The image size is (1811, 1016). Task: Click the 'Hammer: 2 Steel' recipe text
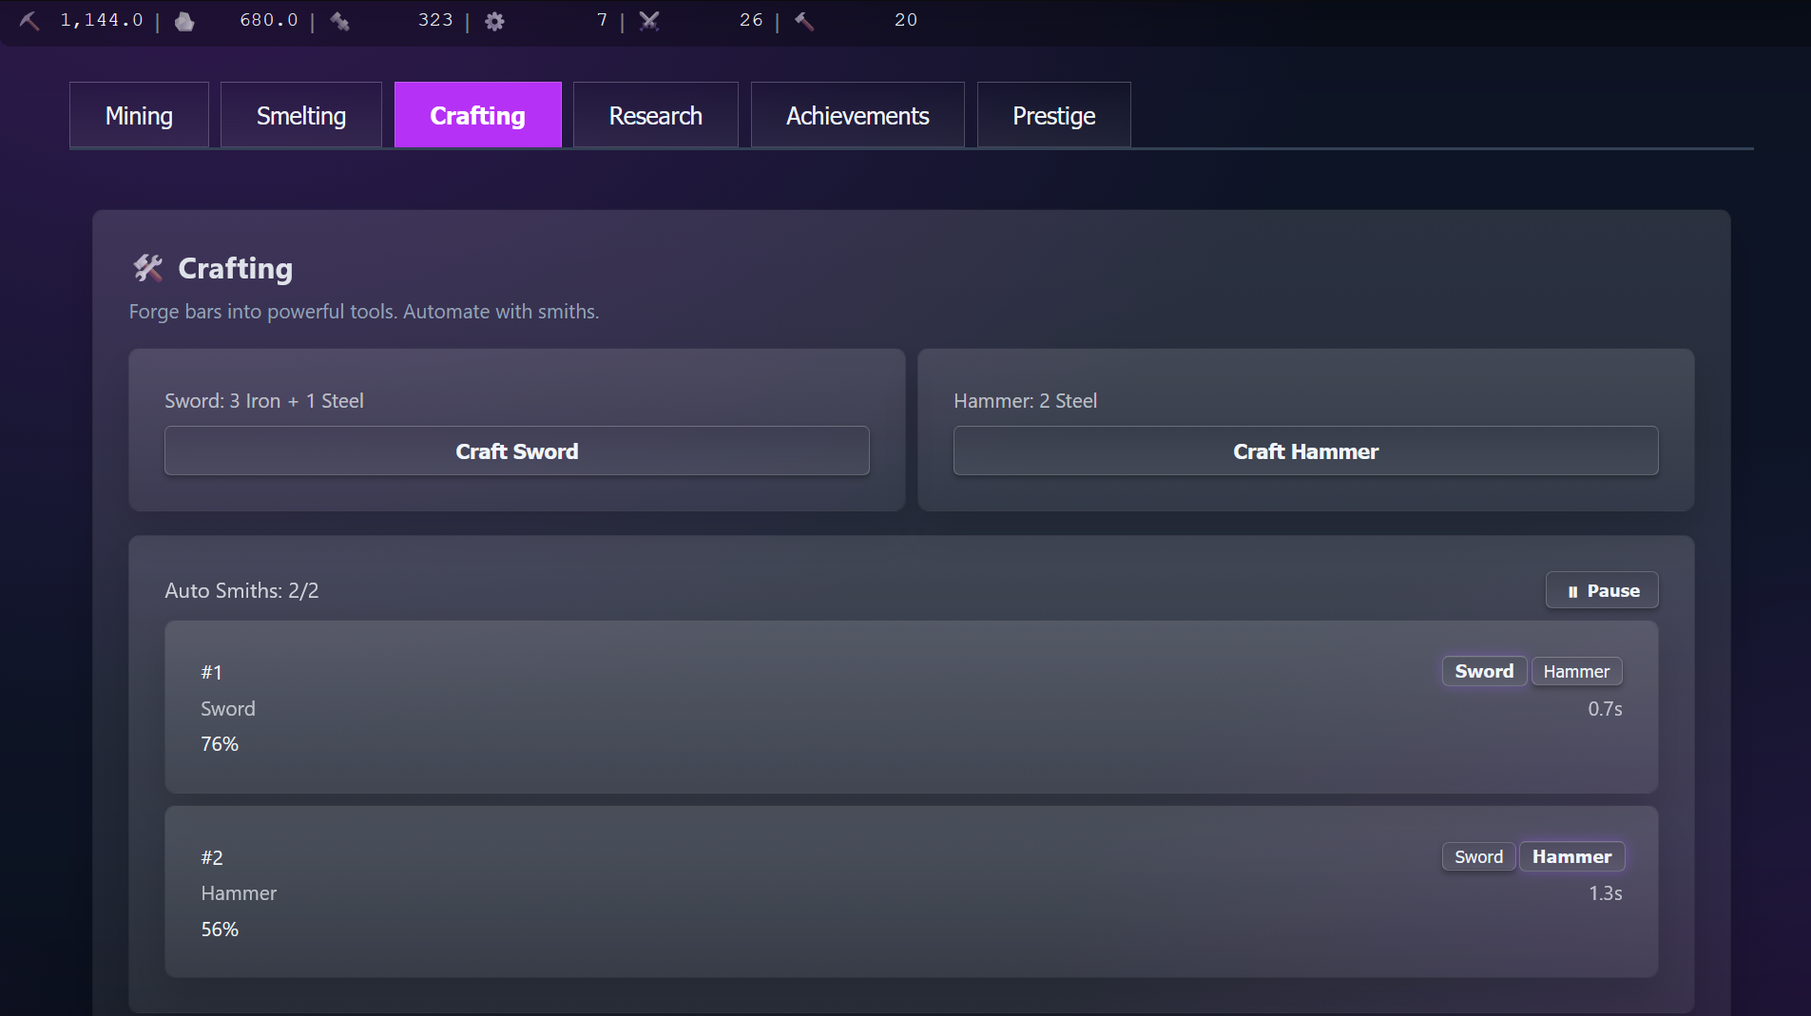click(x=1025, y=401)
